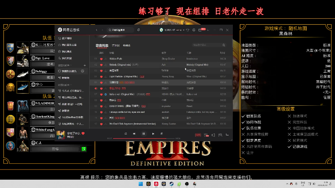Click the music player volume speaker icon

pyautogui.click(x=213, y=135)
